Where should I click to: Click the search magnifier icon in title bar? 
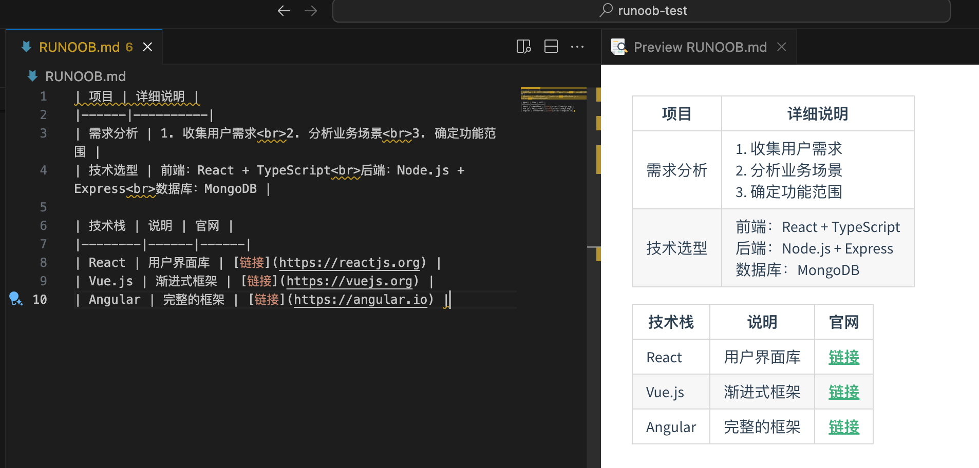606,10
